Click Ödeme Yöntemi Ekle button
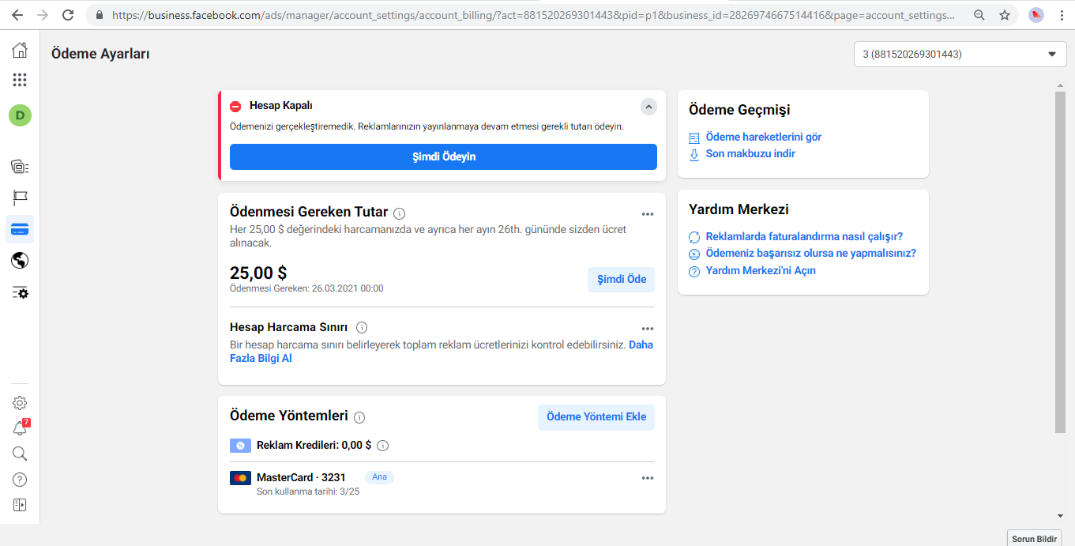This screenshot has height=546, width=1075. pyautogui.click(x=596, y=417)
